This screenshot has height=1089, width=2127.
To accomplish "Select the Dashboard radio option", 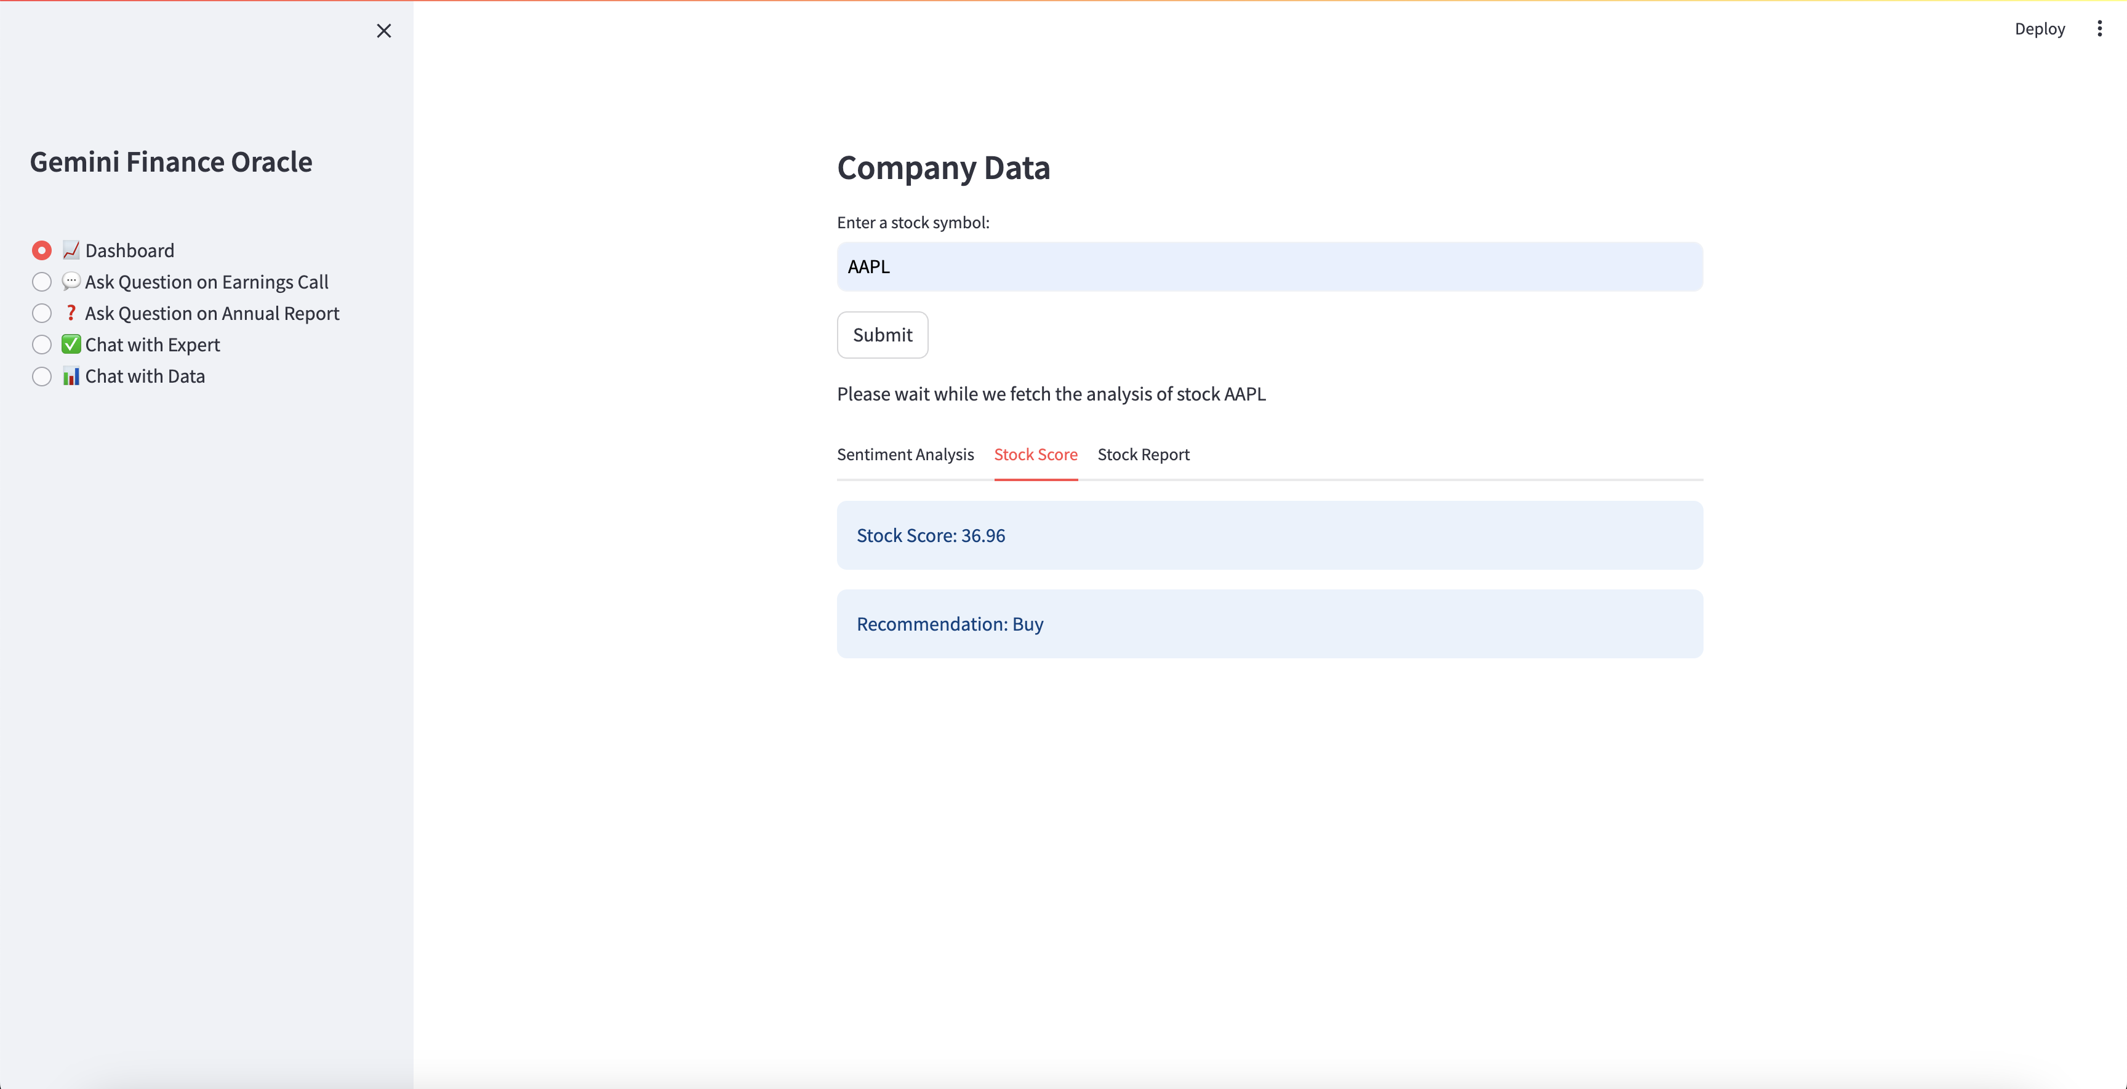I will pos(41,249).
